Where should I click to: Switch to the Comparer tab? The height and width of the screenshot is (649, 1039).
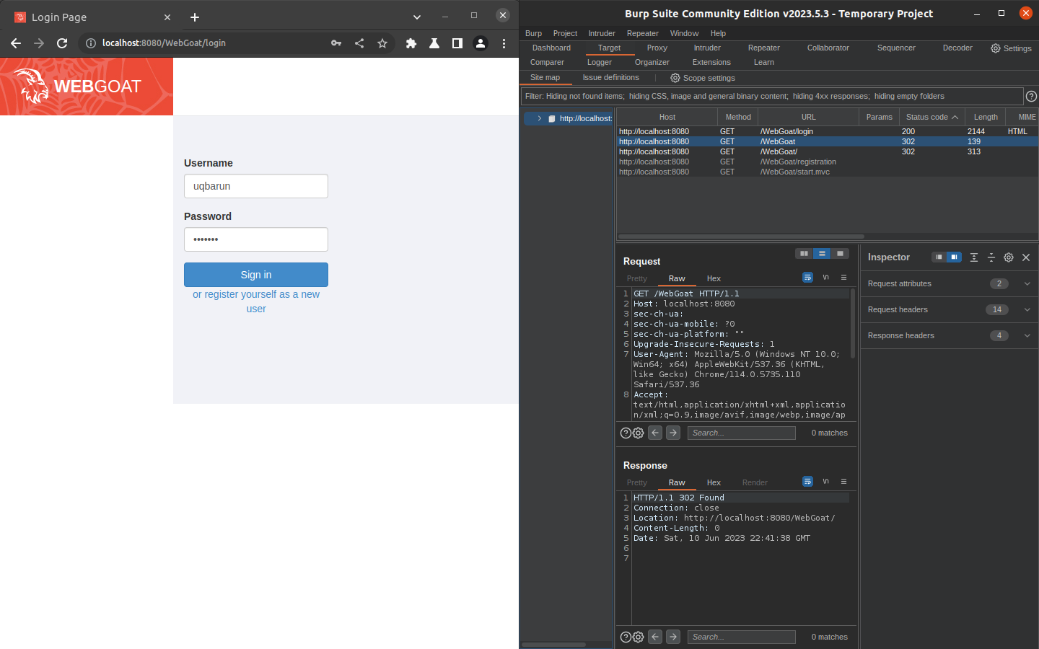coord(547,62)
